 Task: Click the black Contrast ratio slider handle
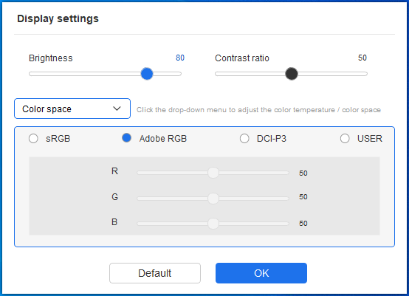(x=292, y=74)
